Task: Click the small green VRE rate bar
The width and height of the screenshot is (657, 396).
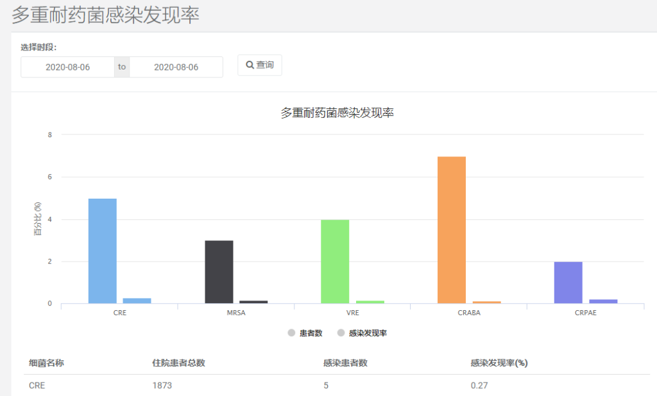Action: (370, 302)
